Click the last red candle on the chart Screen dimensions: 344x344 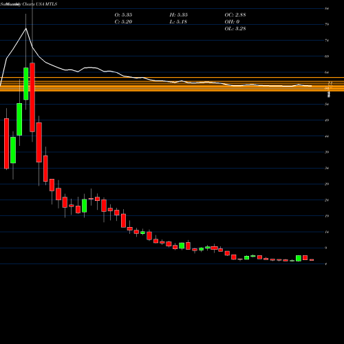(x=312, y=260)
